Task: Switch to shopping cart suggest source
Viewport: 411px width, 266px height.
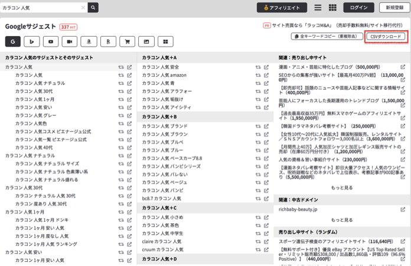Action: click(128, 41)
